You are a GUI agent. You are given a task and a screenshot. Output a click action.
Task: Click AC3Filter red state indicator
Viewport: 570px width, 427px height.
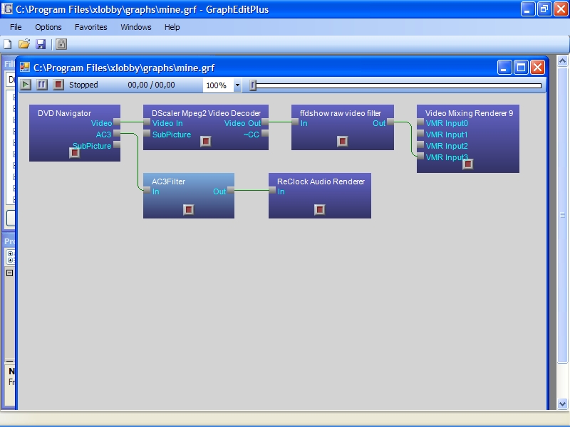coord(189,209)
